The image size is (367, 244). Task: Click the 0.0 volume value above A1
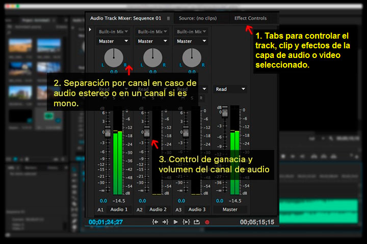click(103, 201)
